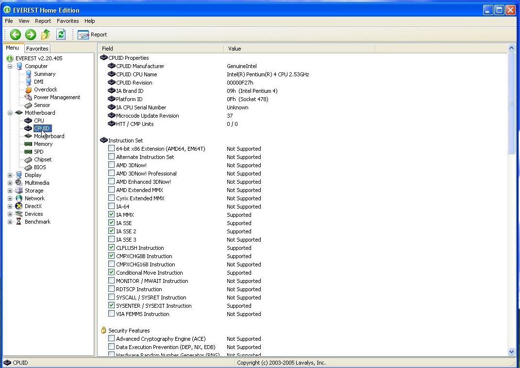The height and width of the screenshot is (368, 520).
Task: Click the Storage node icon
Action: (19, 191)
